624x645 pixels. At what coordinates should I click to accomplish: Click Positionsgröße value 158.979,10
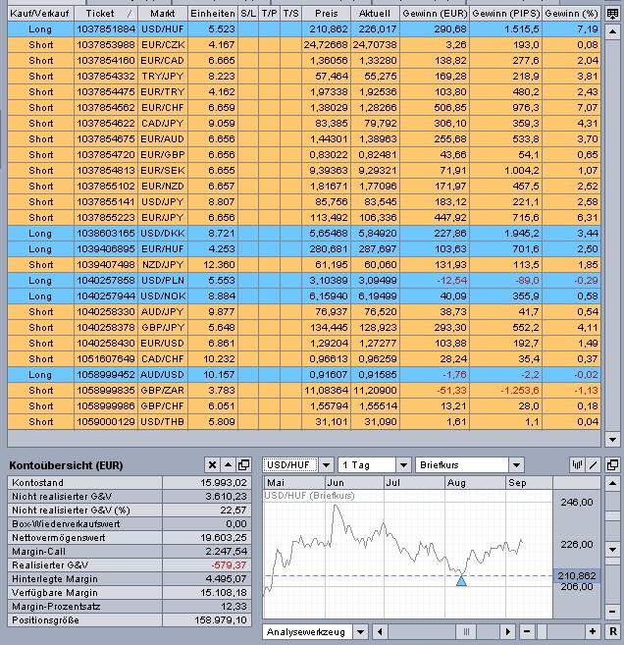click(x=221, y=619)
